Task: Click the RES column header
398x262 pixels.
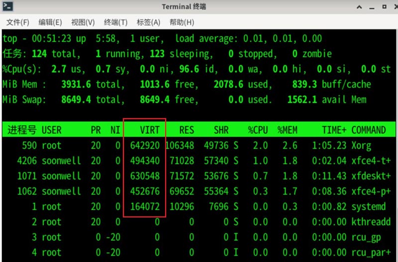Action: 187,130
